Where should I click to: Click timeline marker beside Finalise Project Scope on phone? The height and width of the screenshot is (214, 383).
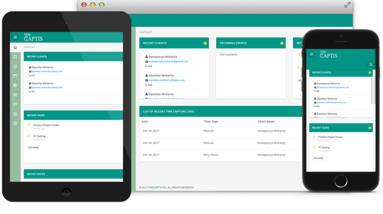[x=314, y=137]
